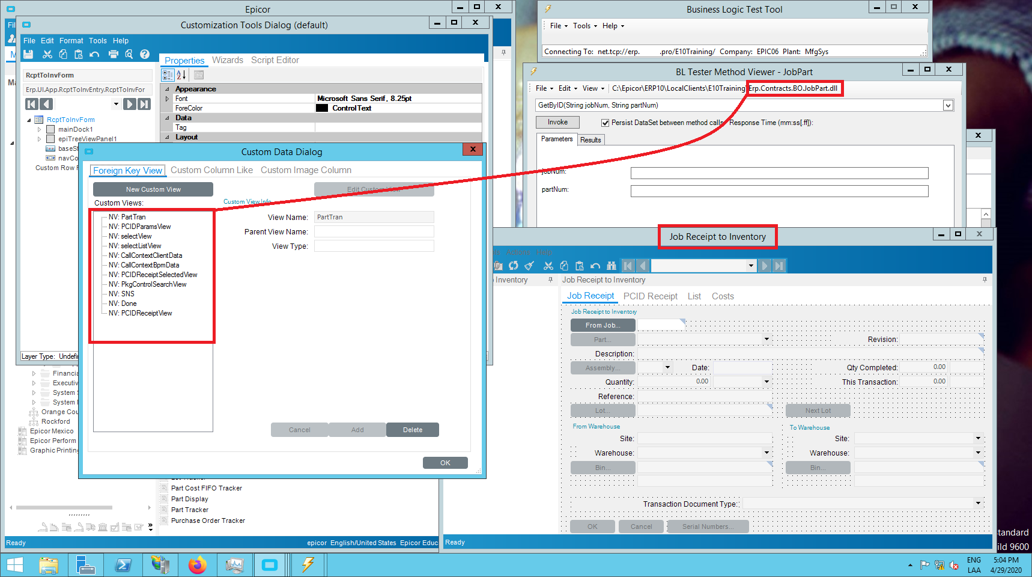Click Copy icon in Job Receipt toolbar
This screenshot has height=577, width=1032.
[x=564, y=266]
